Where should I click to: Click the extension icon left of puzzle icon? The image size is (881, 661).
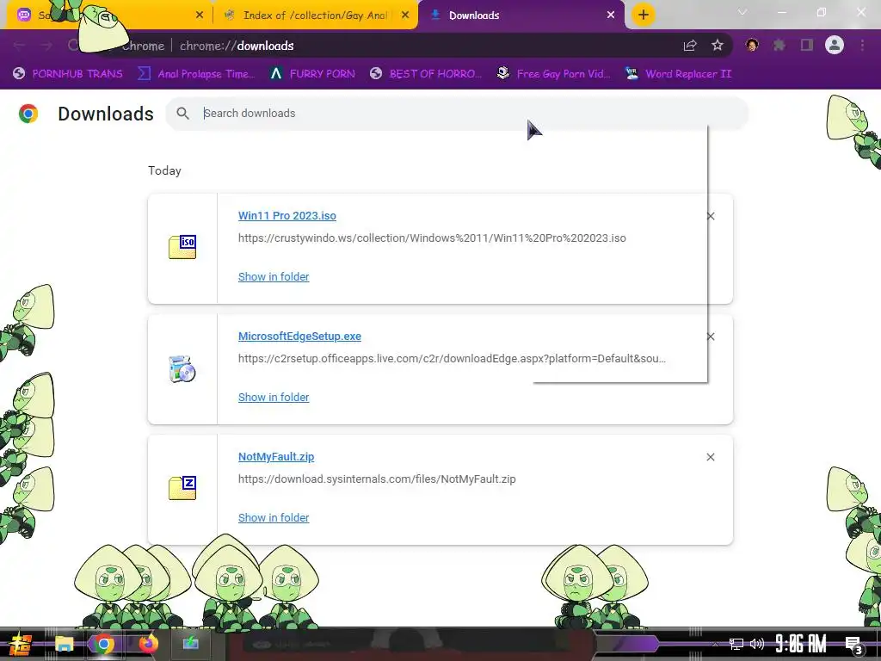tap(752, 46)
